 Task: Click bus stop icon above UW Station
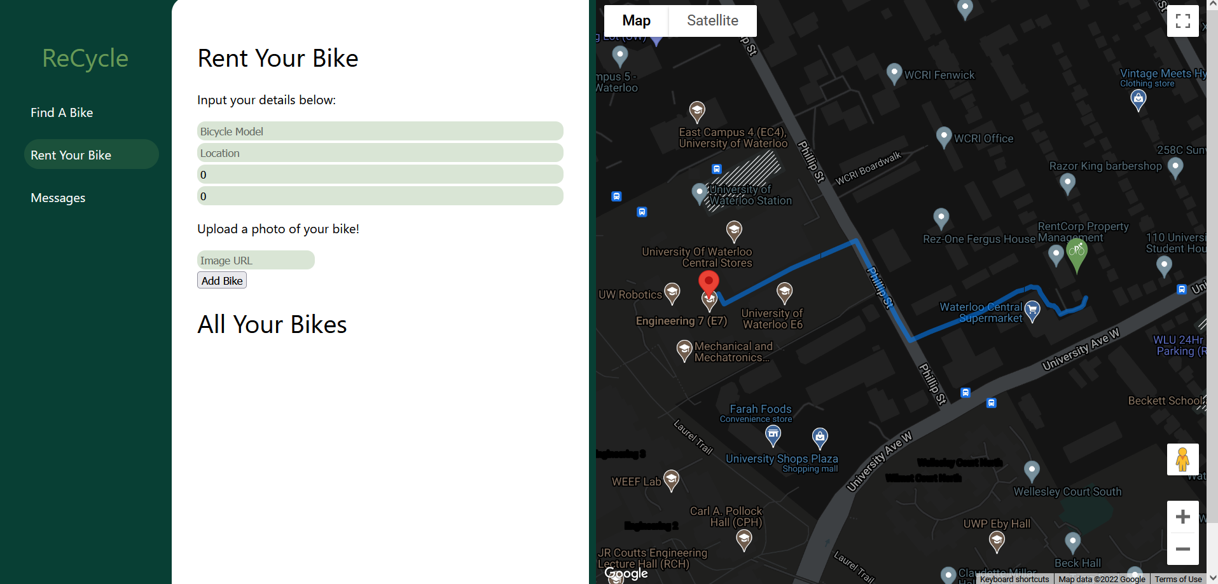pyautogui.click(x=717, y=169)
